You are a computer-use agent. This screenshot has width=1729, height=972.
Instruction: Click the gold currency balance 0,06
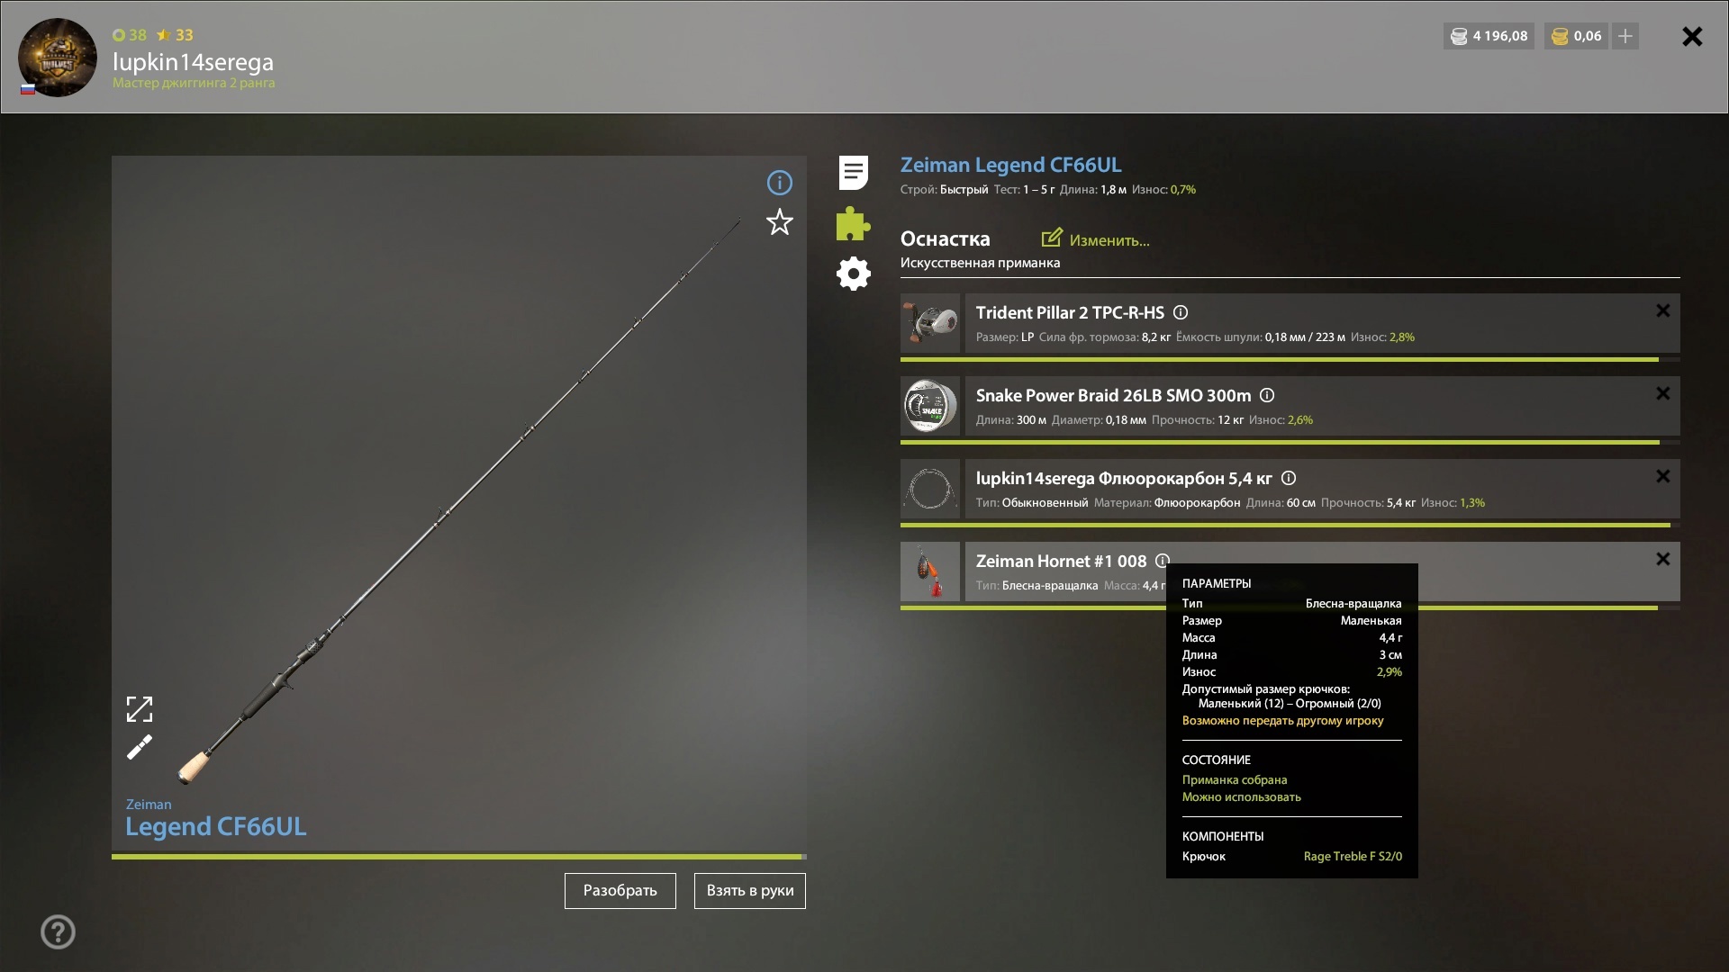pyautogui.click(x=1577, y=36)
